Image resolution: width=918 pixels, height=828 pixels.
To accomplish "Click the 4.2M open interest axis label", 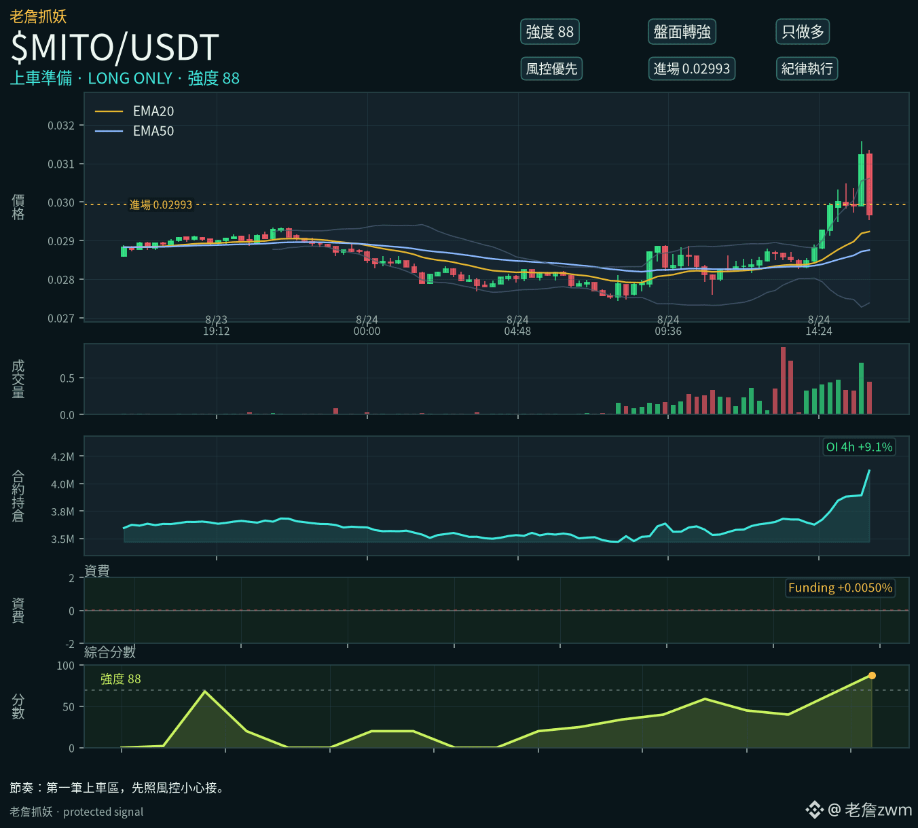I will 62,456.
